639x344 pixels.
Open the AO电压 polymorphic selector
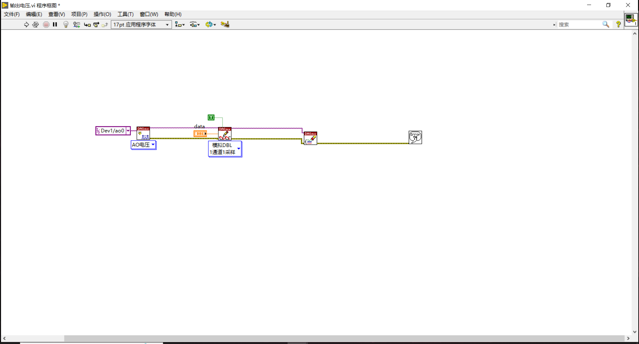(143, 145)
